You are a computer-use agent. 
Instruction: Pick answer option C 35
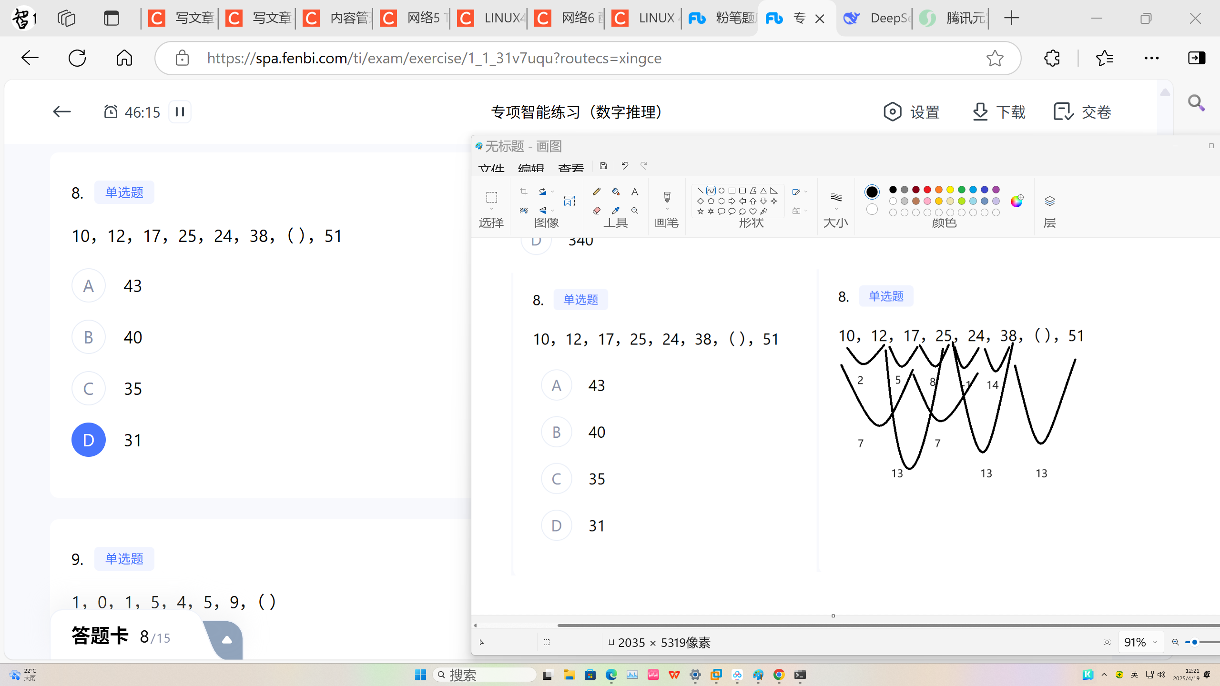coord(89,389)
